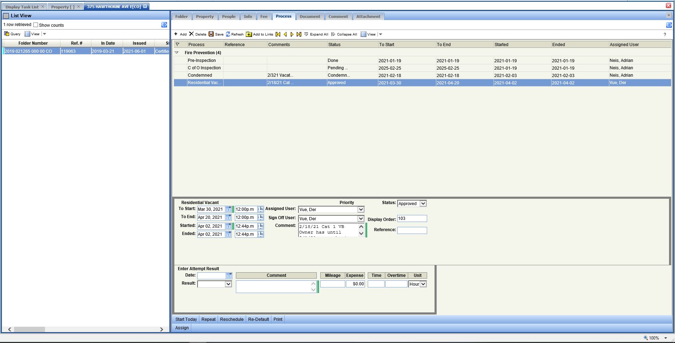Save the process record

click(x=211, y=34)
